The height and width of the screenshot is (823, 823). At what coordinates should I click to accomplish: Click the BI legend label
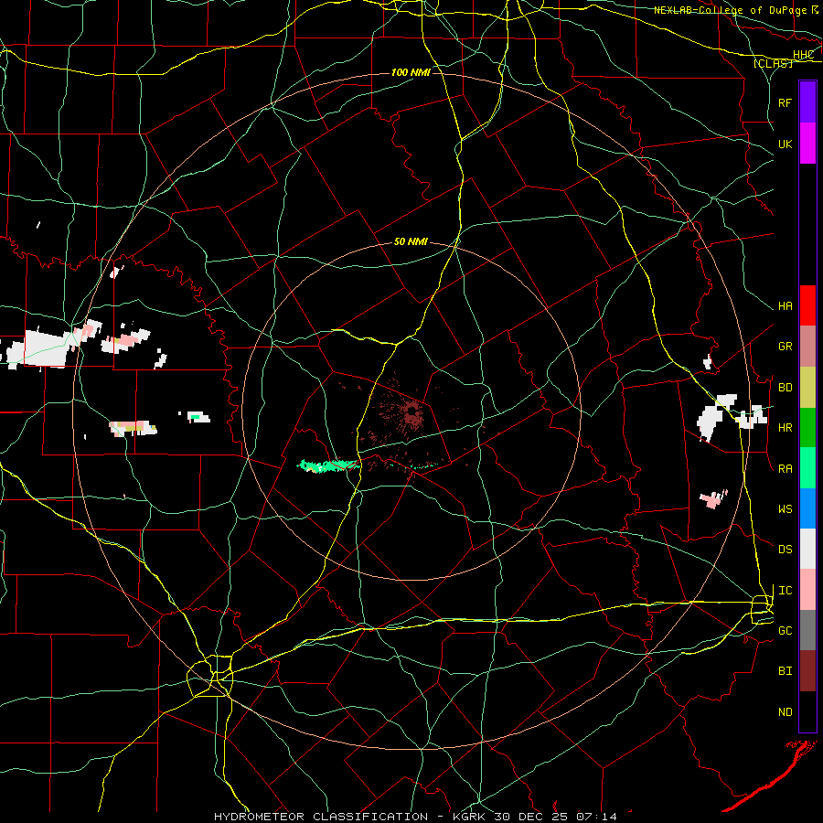pyautogui.click(x=786, y=671)
